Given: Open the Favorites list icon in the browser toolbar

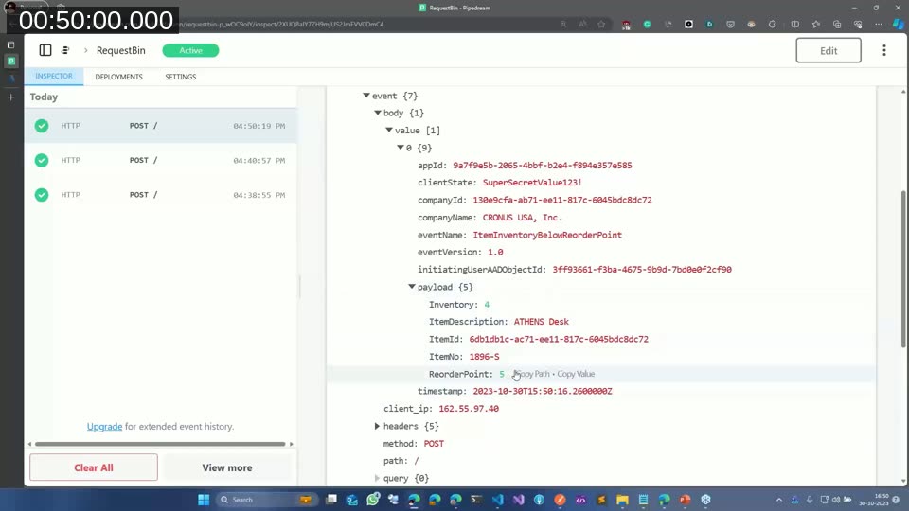Looking at the screenshot, I should tap(815, 25).
